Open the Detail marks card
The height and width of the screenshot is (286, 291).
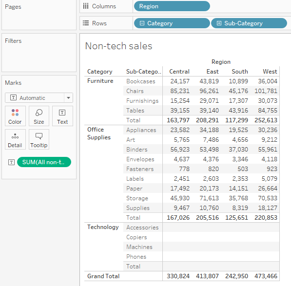(15, 139)
